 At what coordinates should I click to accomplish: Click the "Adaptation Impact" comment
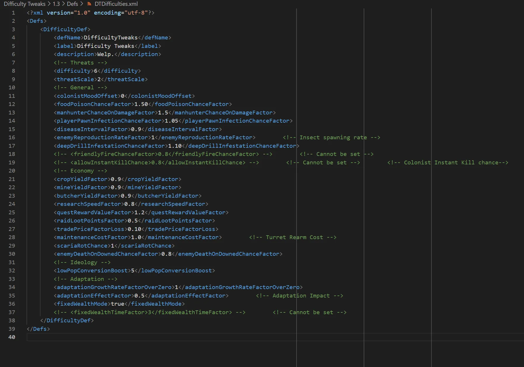[299, 296]
